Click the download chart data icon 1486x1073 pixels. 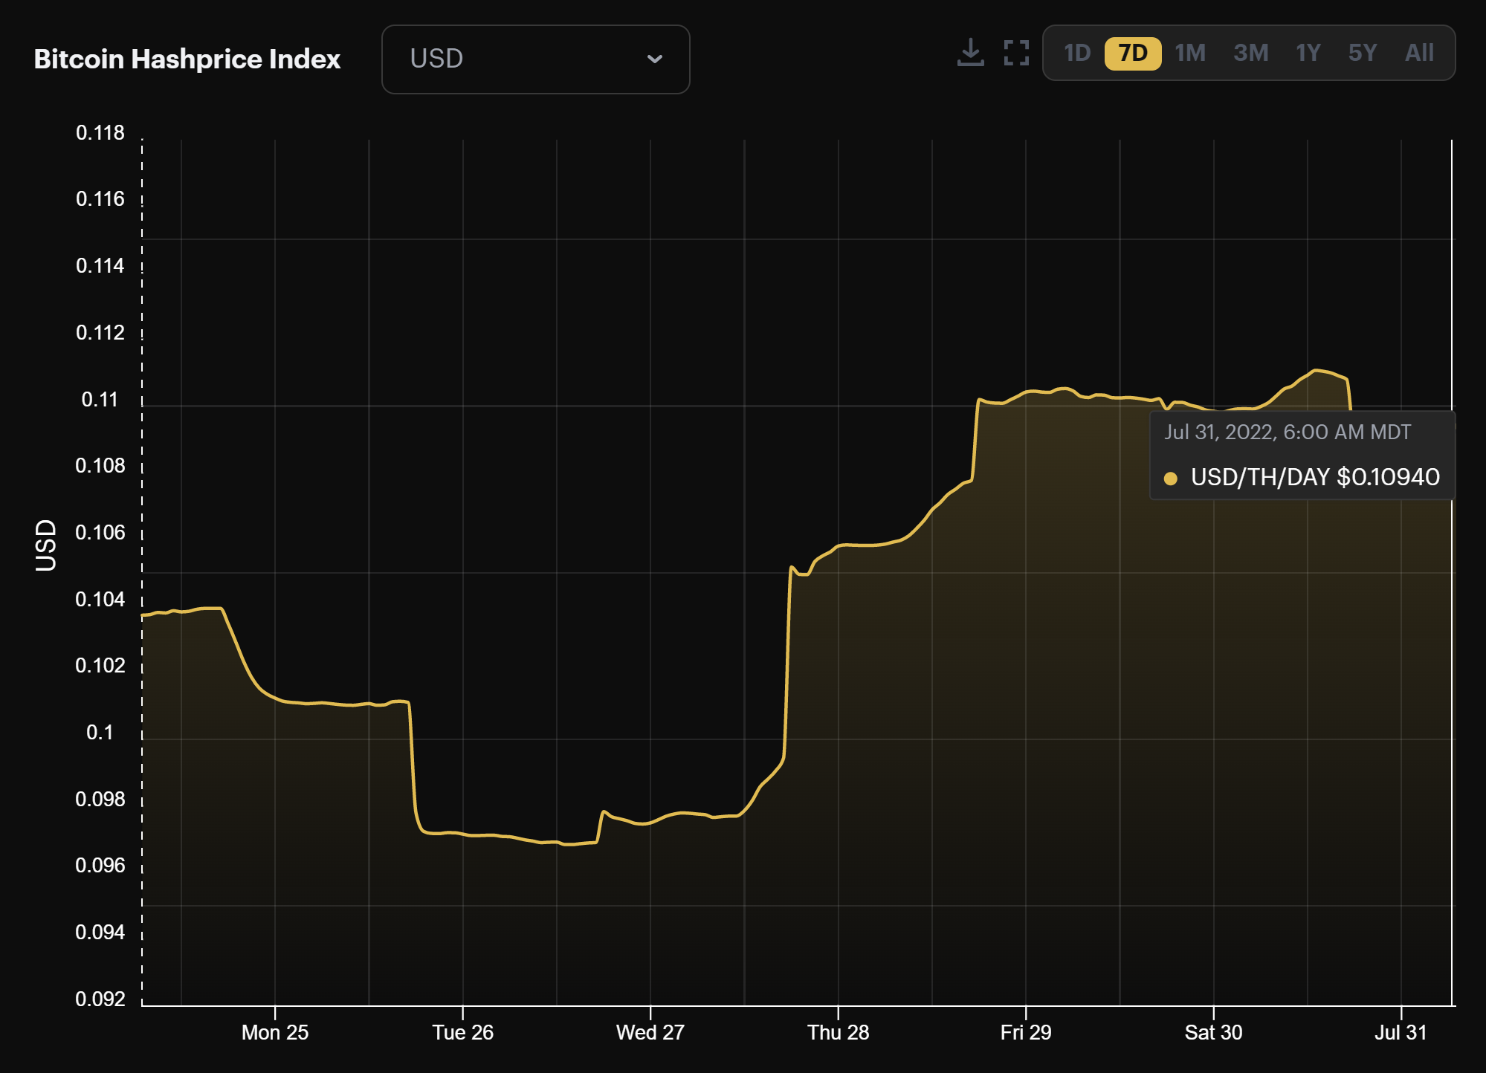click(x=970, y=52)
